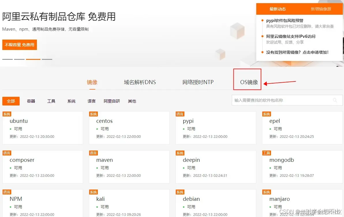344x217 pixels.
Task: Click the Maven、npm banner subtitle text
Action: (45, 29)
